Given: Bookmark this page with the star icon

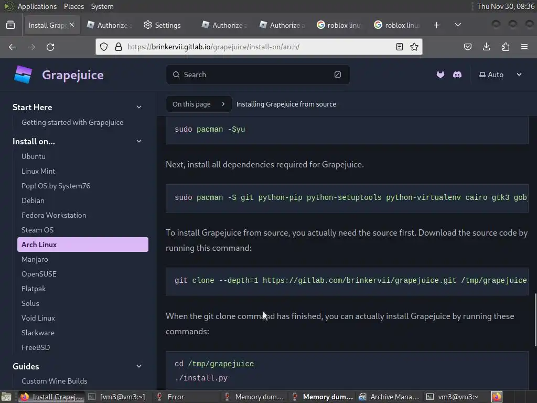Looking at the screenshot, I should 414,47.
